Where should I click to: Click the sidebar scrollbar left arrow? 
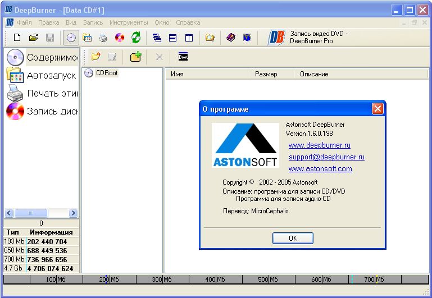[x=9, y=213]
